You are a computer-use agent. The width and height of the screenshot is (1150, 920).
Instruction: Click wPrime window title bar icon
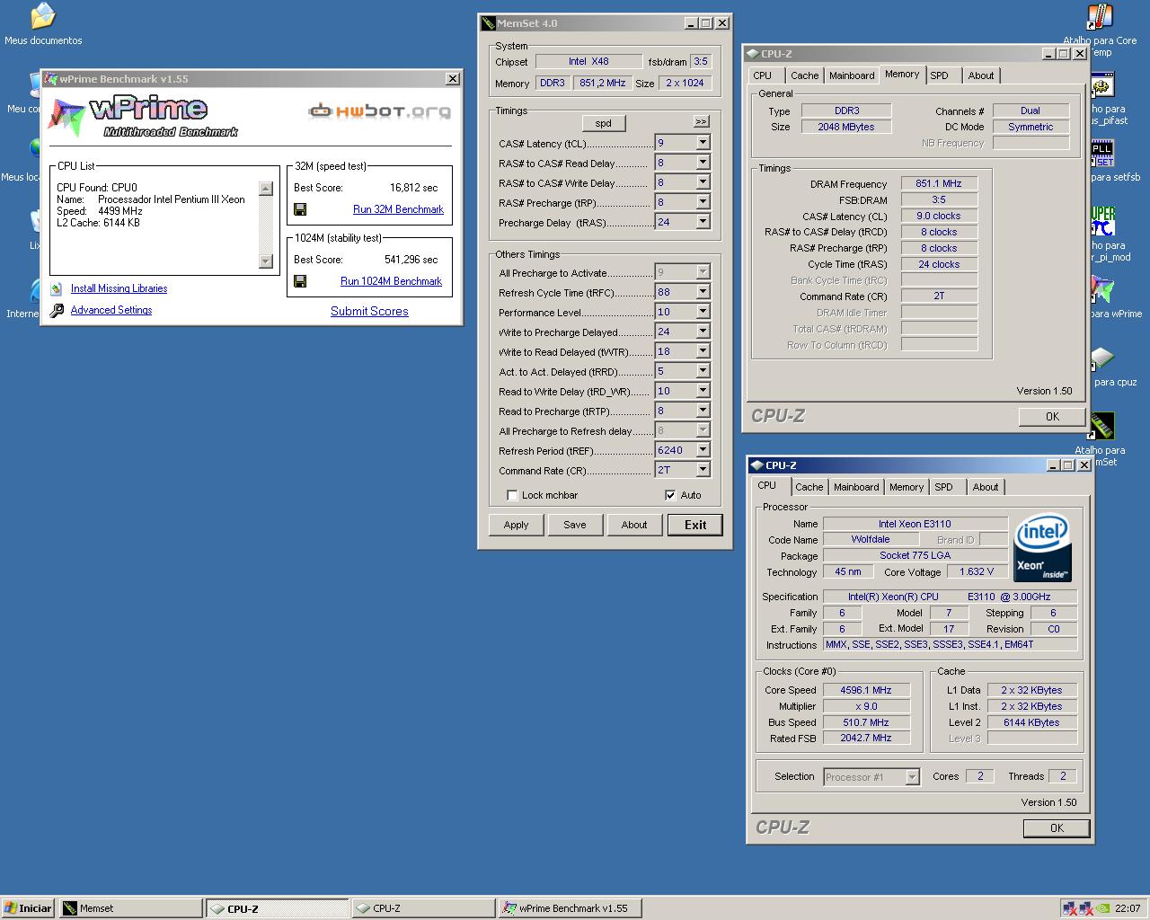[x=50, y=79]
